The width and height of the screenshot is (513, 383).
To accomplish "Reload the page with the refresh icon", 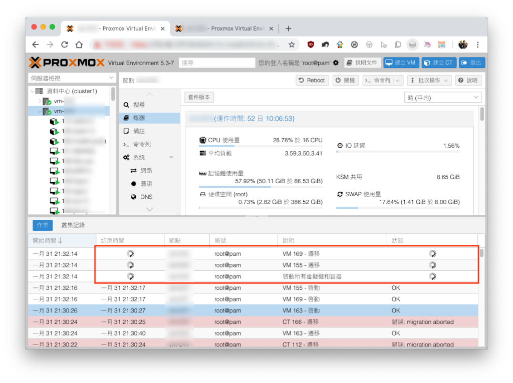I will 65,45.
